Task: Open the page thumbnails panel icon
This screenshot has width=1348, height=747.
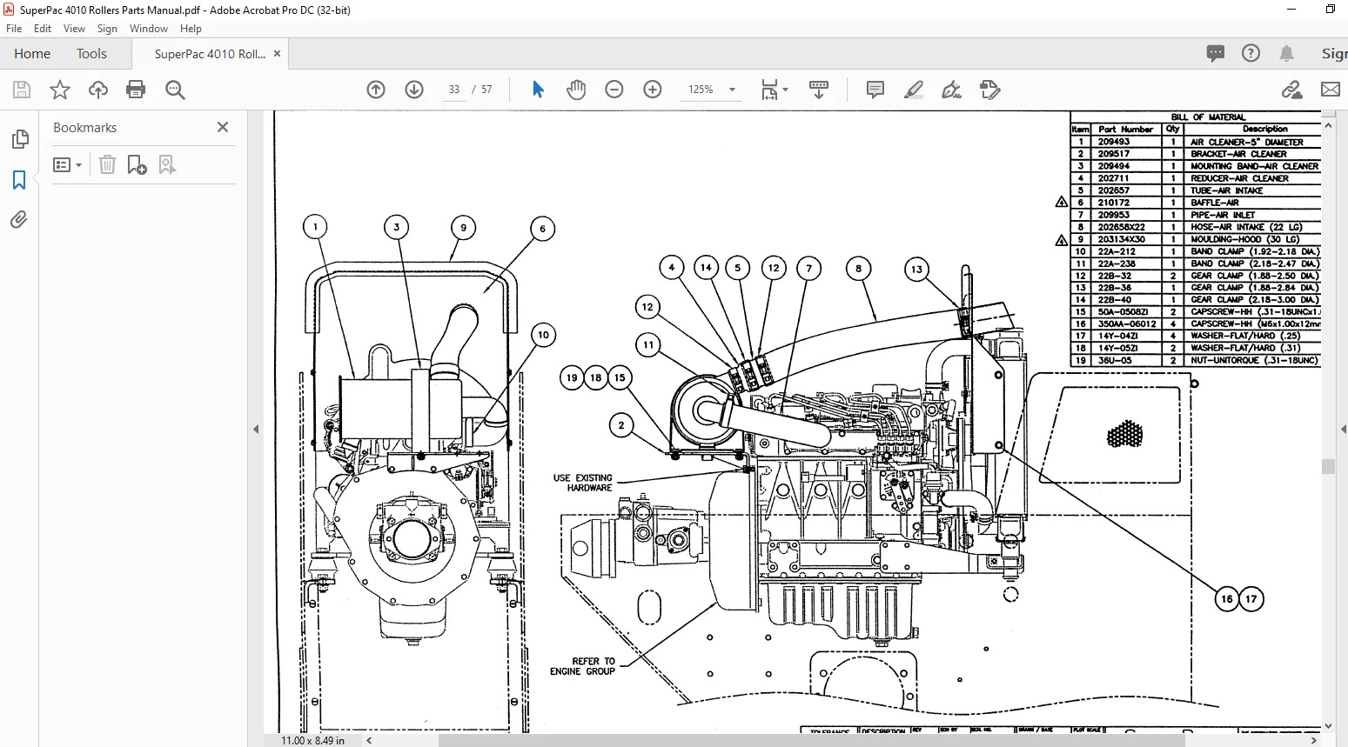Action: pyautogui.click(x=19, y=139)
